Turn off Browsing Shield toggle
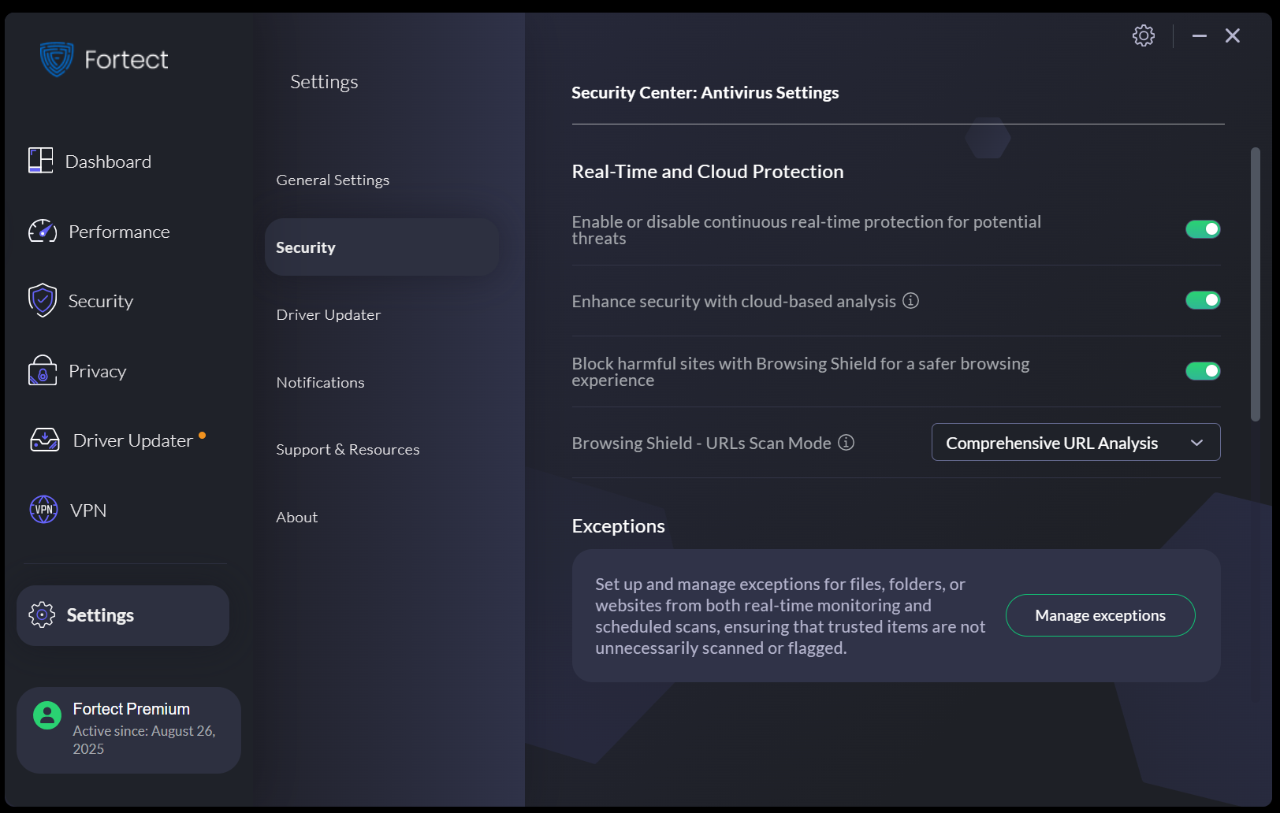Screen dimensions: 1280x813 point(1203,371)
